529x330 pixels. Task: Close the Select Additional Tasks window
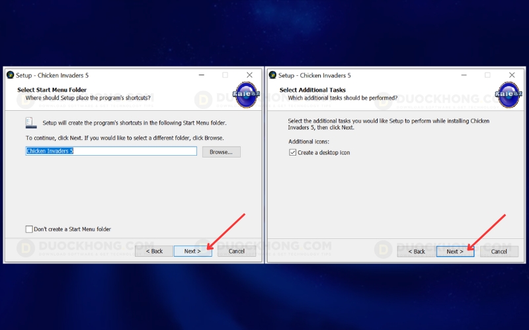(x=512, y=75)
